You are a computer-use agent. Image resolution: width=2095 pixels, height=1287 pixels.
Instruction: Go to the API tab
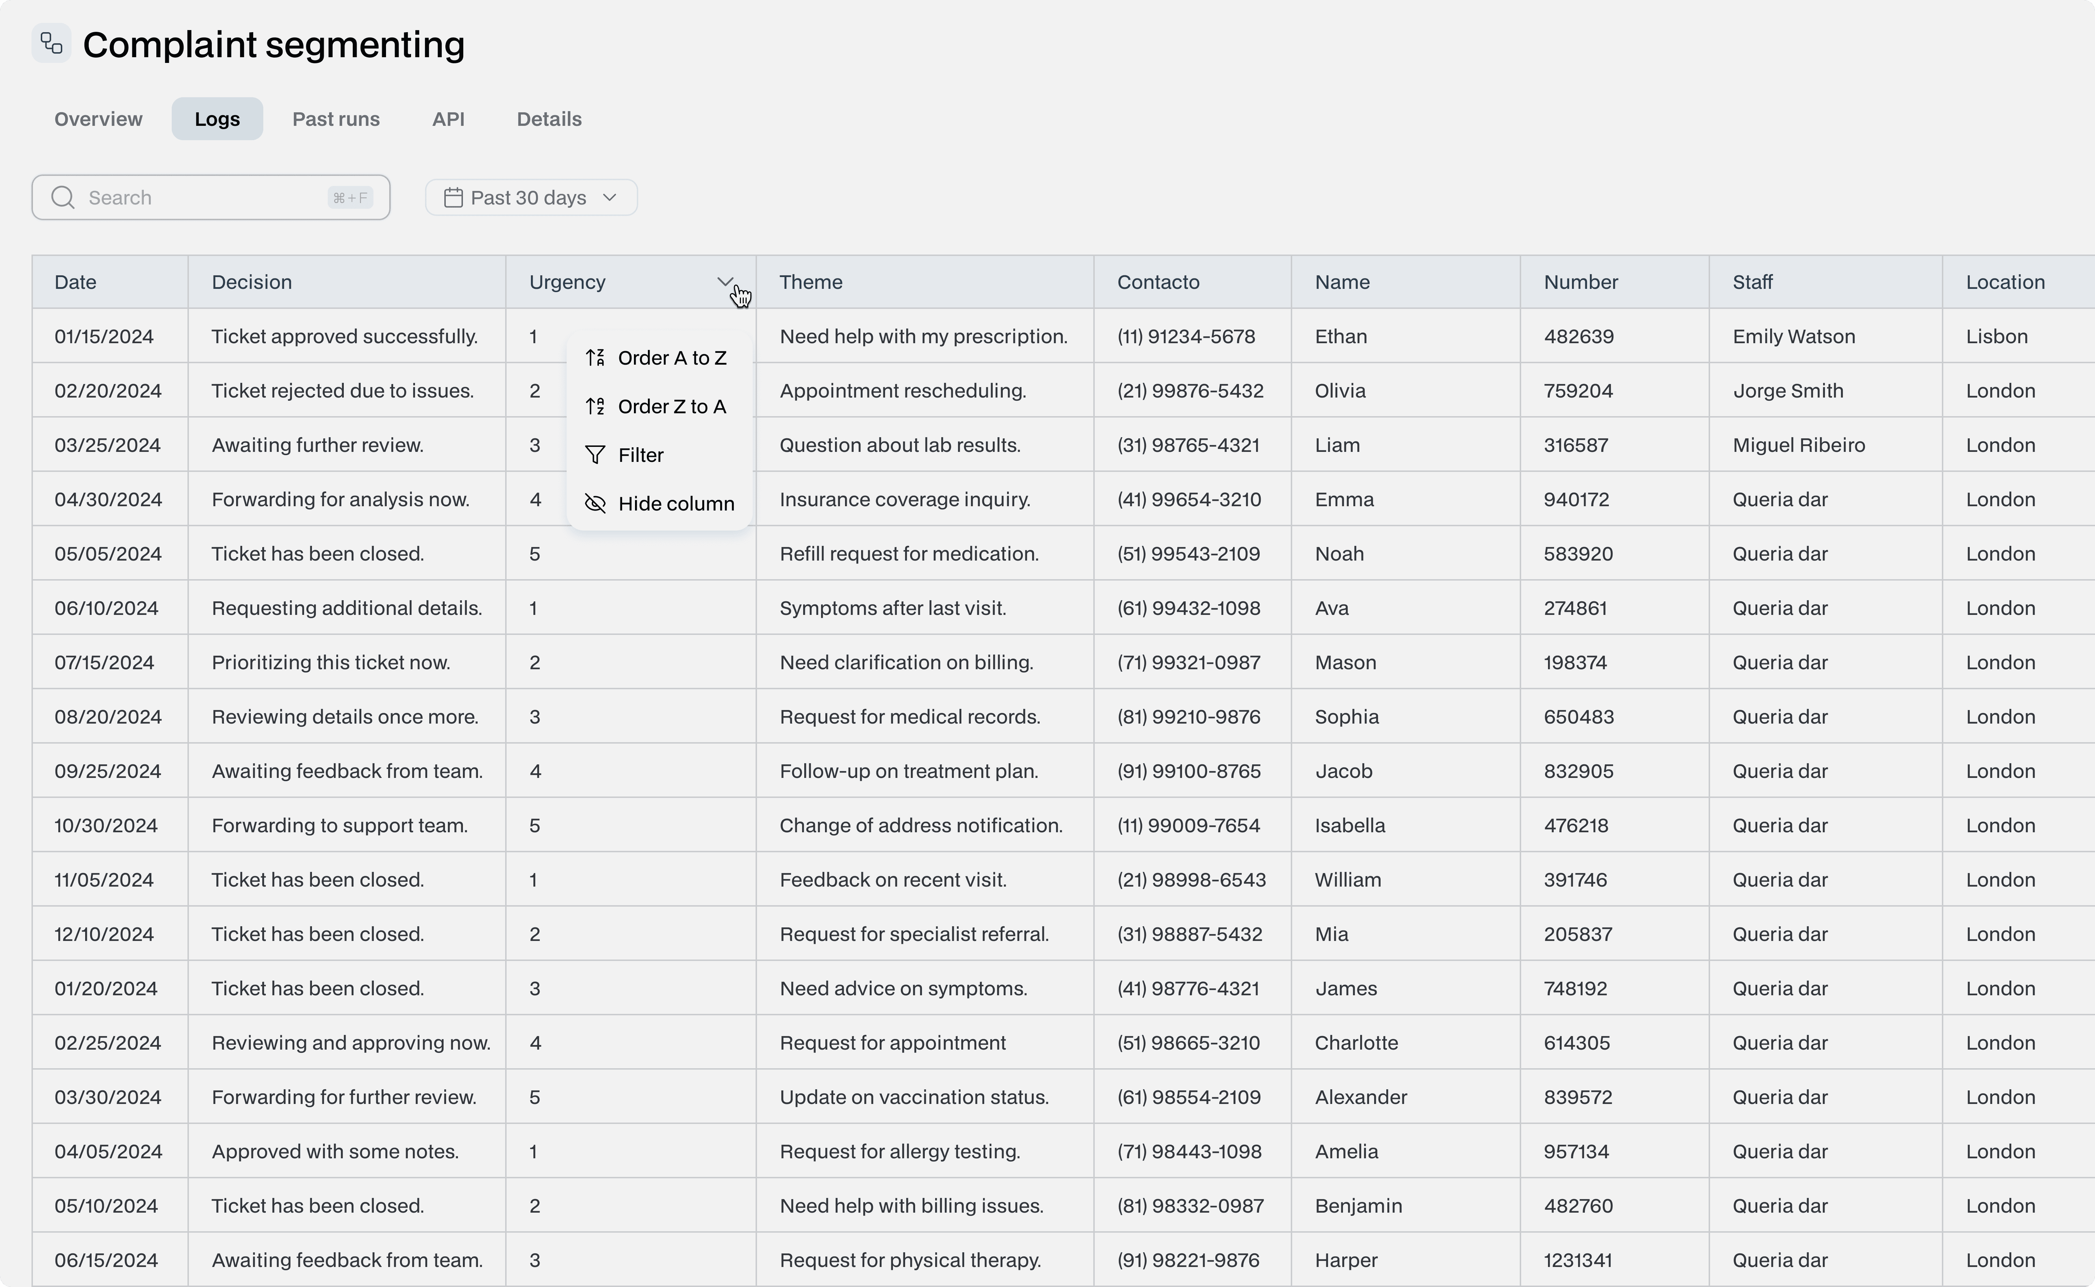pos(448,119)
